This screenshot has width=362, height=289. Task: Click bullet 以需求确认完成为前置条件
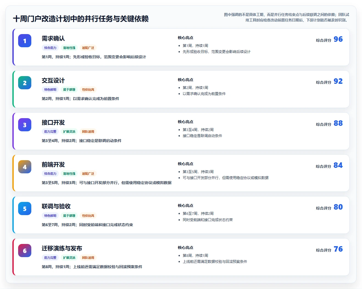point(204,94)
